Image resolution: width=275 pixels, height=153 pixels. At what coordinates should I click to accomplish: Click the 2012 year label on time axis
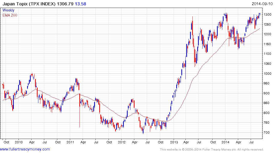tap(122, 142)
